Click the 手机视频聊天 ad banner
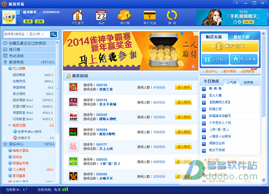Viewport: 269px width, 194px height. tap(232, 17)
